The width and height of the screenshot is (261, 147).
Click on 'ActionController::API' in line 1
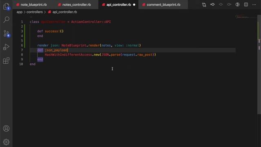pyautogui.click(x=91, y=22)
